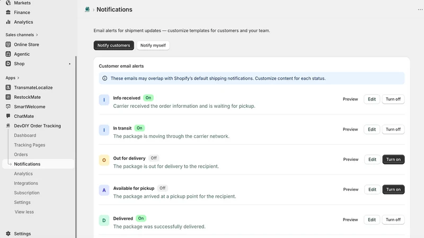The image size is (424, 238).
Task: Click the Agentic channel icon
Action: (8, 54)
